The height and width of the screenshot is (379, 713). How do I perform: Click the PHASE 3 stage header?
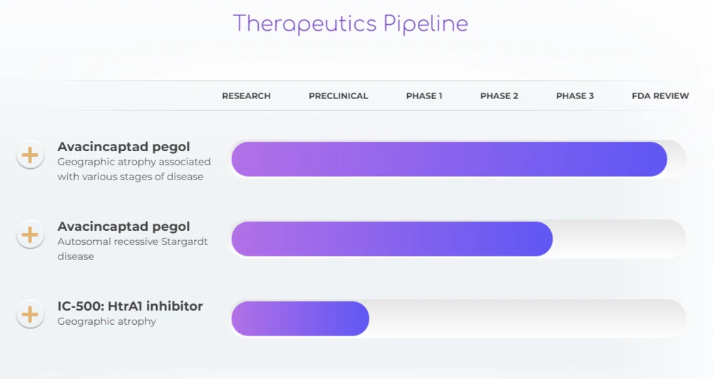click(x=575, y=96)
